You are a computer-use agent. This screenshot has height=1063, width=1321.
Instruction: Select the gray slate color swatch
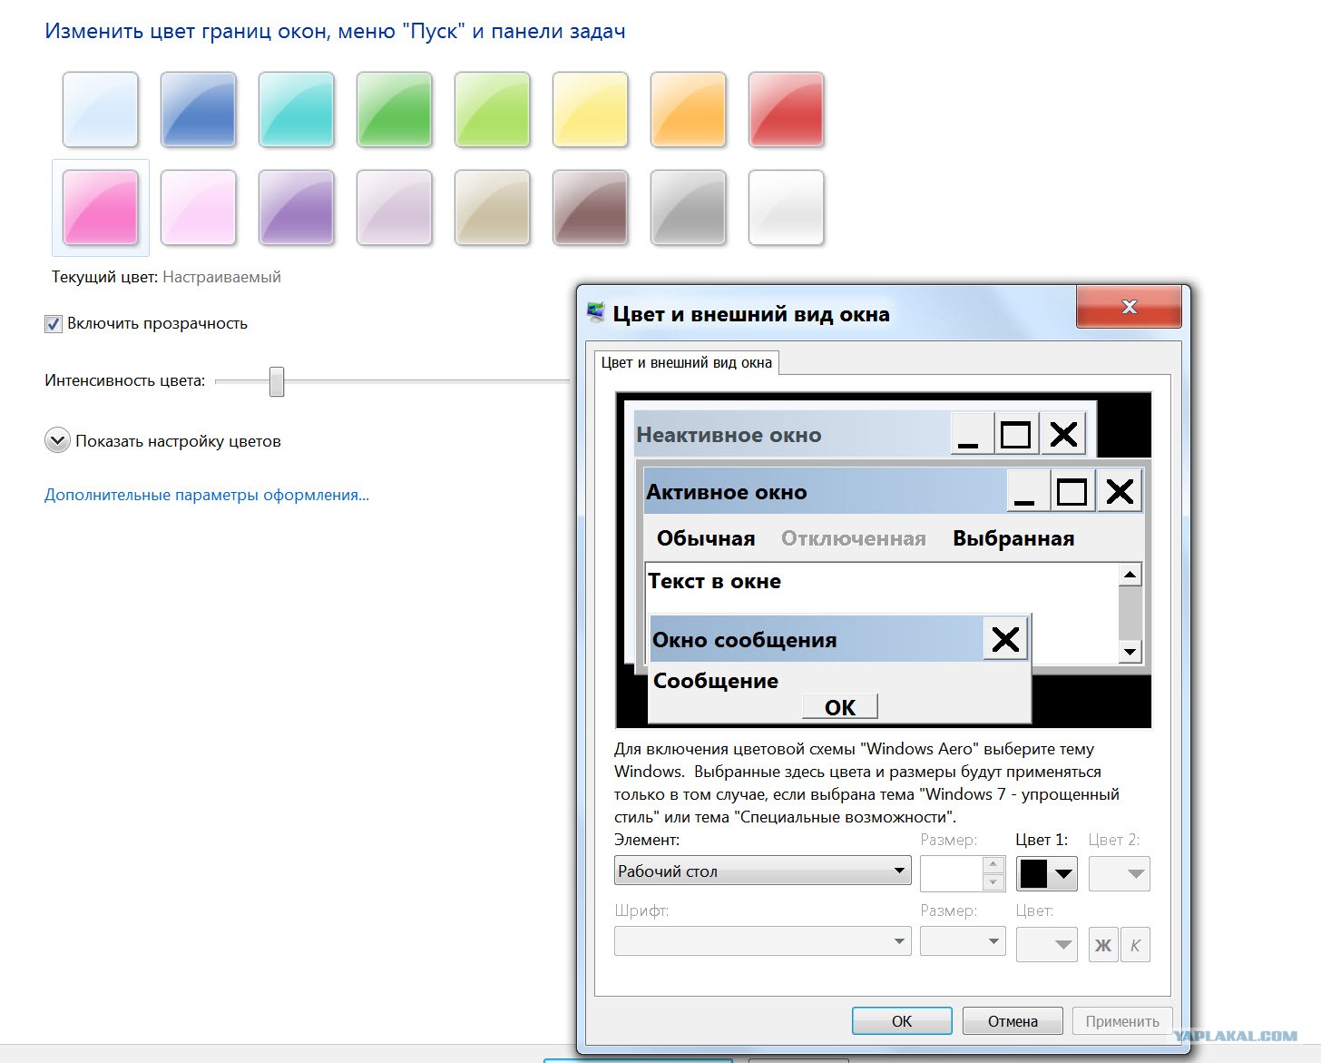pos(689,208)
